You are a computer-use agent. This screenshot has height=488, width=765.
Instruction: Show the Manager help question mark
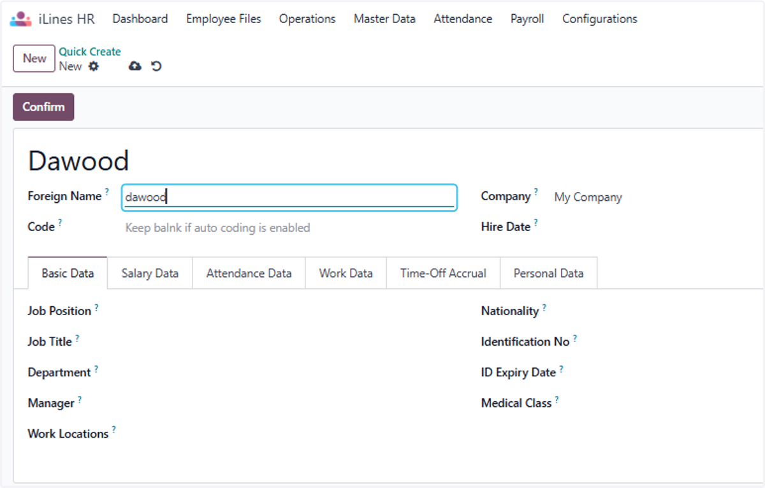[80, 399]
